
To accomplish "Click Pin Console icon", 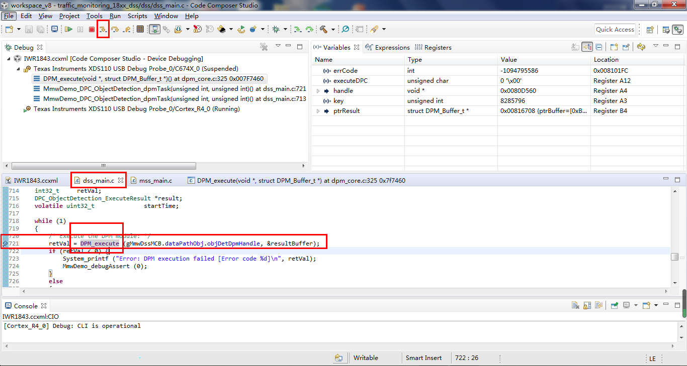I will (615, 305).
